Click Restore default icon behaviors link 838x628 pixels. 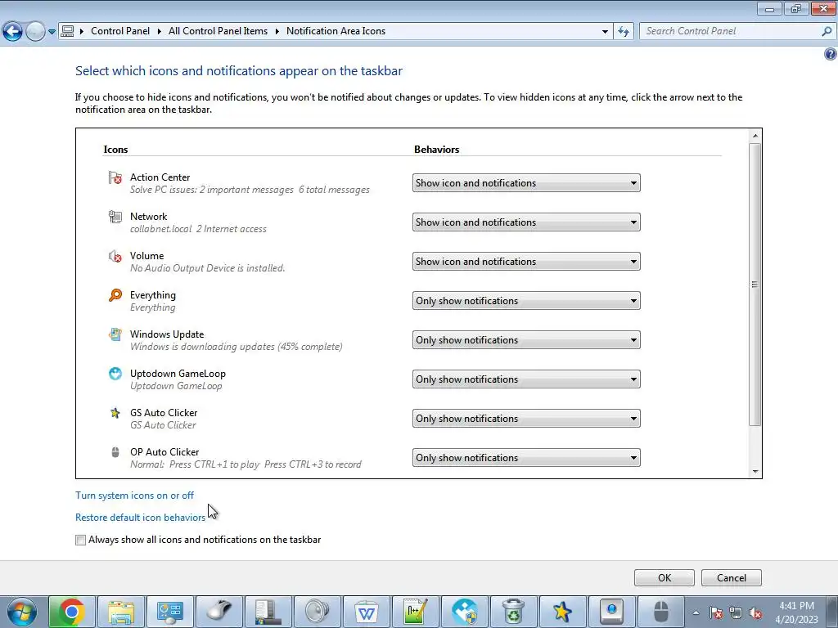pos(140,518)
